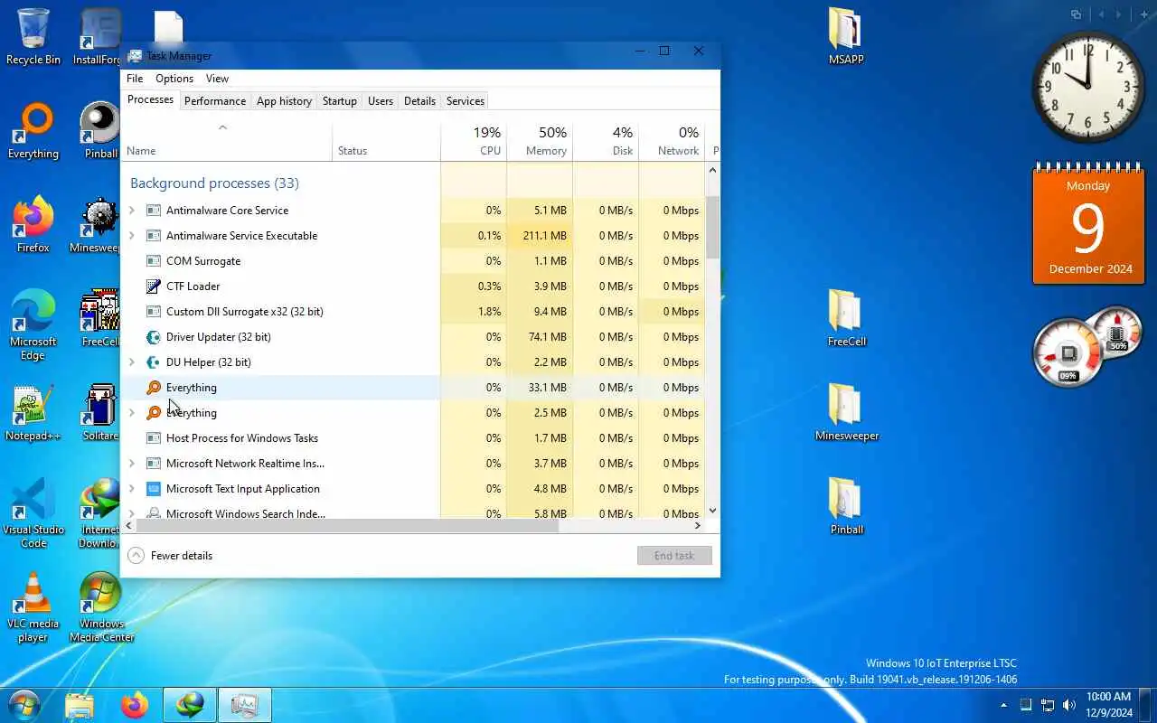
Task: Select Custom Dll Surrogate x32 process
Action: tap(413, 311)
